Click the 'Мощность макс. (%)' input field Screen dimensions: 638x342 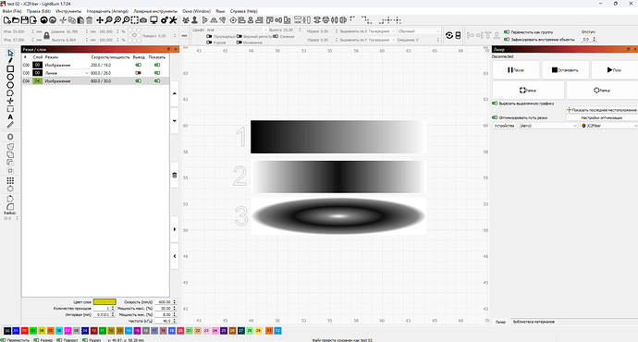click(163, 308)
